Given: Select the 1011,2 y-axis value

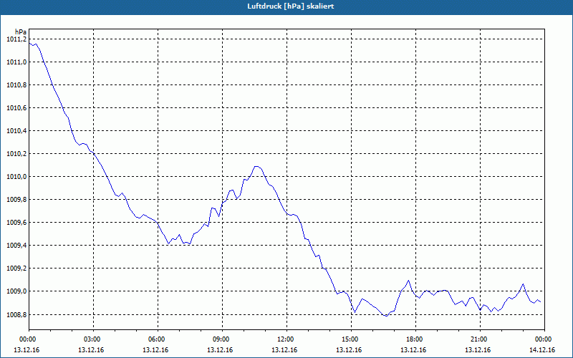Looking at the screenshot, I should pyautogui.click(x=16, y=39).
